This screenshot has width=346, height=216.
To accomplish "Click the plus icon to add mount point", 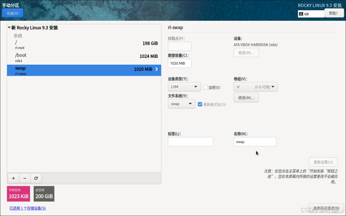I will click(13, 178).
